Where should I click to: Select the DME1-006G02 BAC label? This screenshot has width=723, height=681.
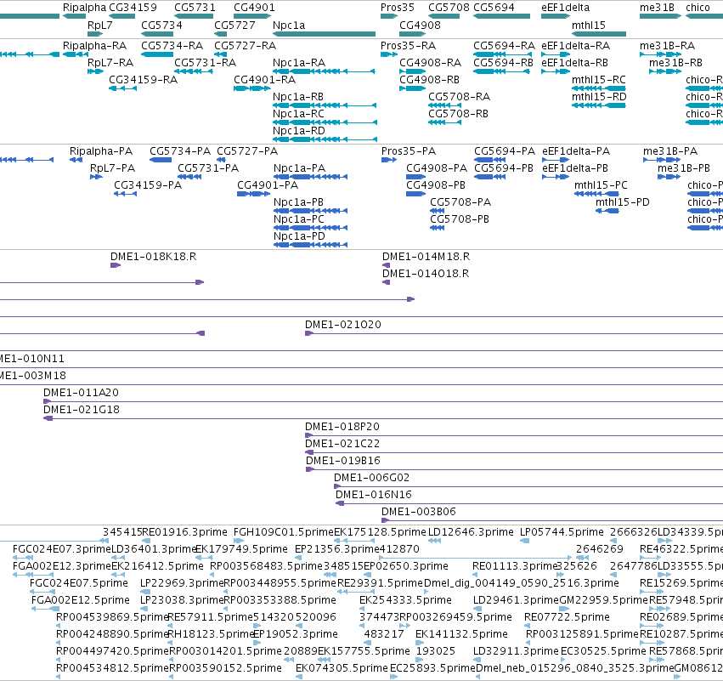[371, 478]
